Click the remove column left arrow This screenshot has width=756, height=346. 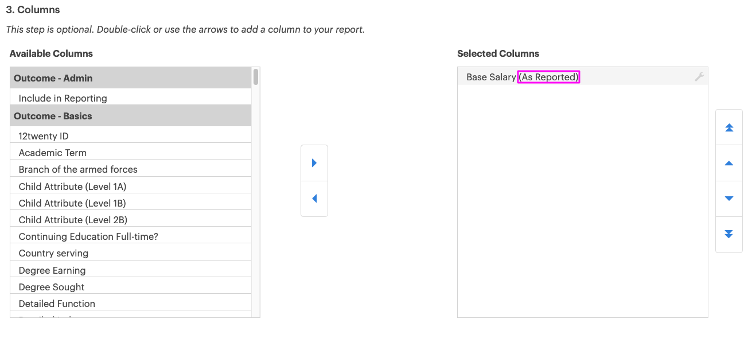314,199
